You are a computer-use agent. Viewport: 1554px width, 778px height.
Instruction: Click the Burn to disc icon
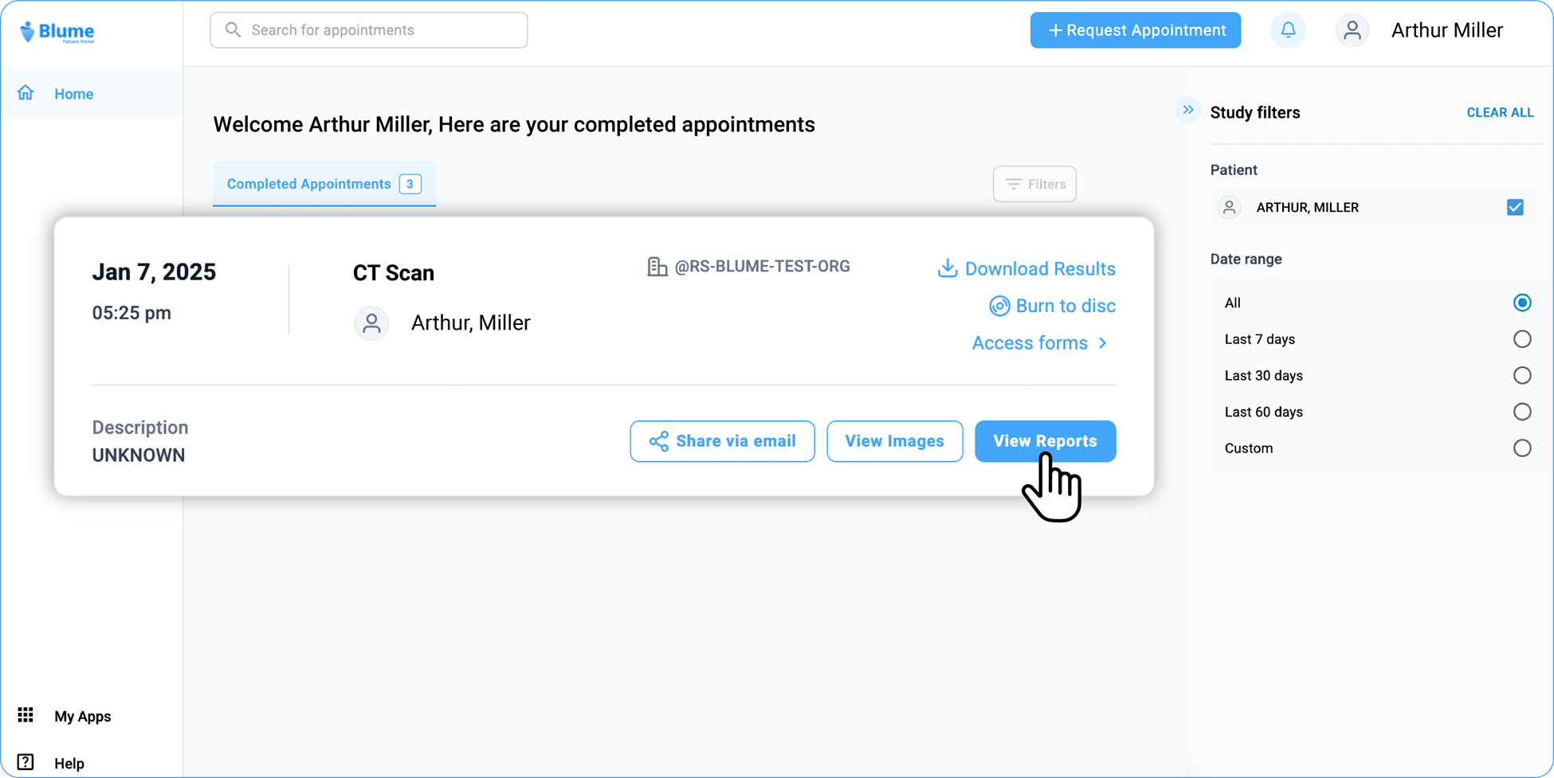[999, 306]
